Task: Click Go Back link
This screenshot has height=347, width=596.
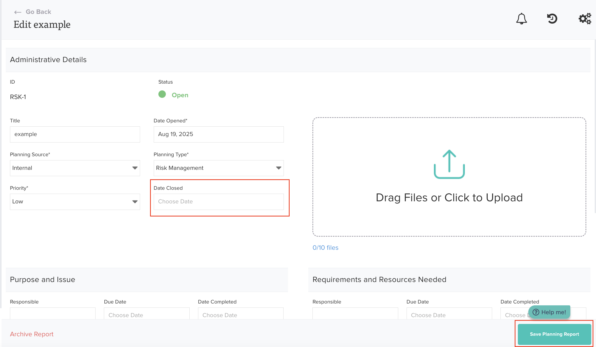Action: (38, 12)
